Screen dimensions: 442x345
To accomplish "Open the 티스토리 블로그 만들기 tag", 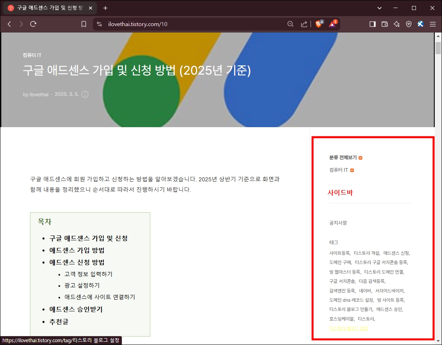I will tap(351, 309).
